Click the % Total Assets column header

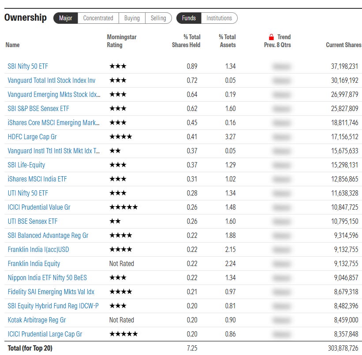[x=228, y=41]
